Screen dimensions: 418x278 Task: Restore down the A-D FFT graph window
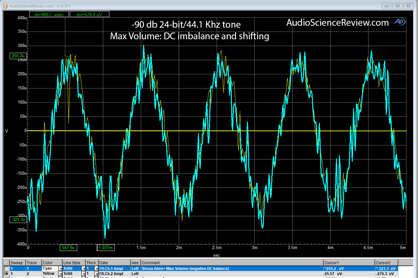click(x=398, y=6)
